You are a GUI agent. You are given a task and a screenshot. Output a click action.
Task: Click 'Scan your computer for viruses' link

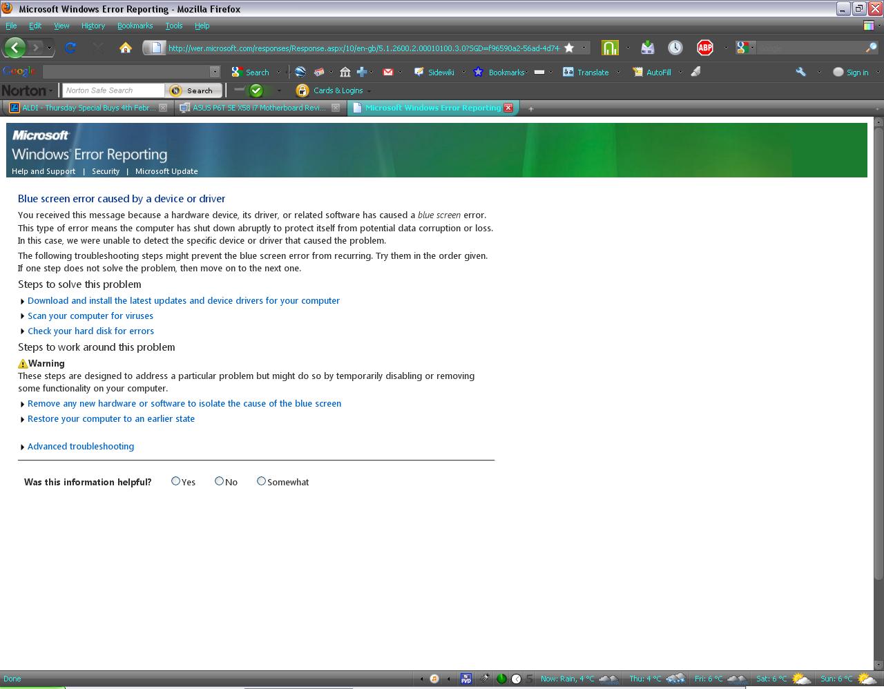tap(90, 316)
